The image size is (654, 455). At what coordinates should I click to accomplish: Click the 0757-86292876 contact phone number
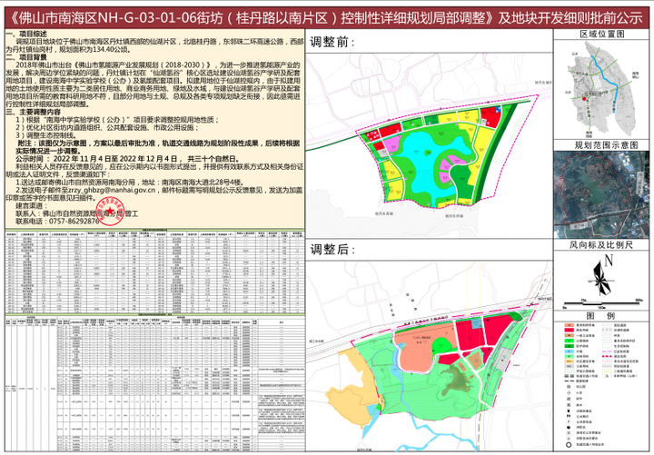click(74, 221)
